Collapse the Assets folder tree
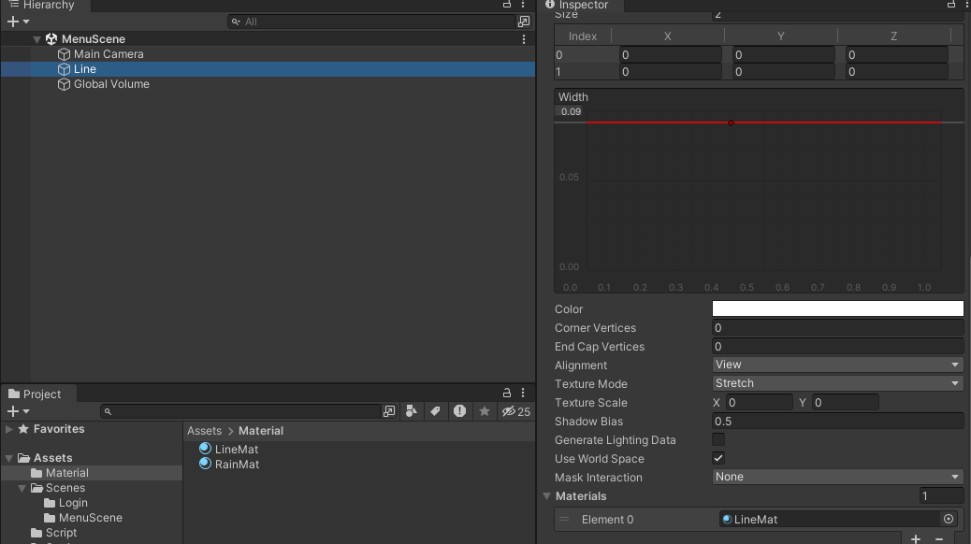This screenshot has width=971, height=544. pyautogui.click(x=8, y=458)
